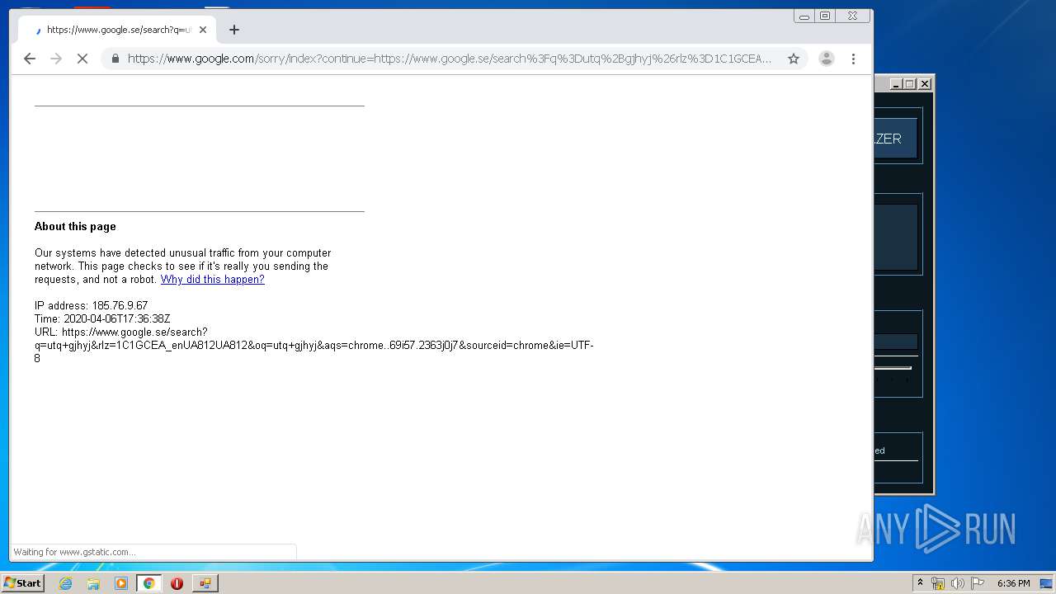Launch Internet Explorer from the taskbar
The height and width of the screenshot is (594, 1056).
click(66, 583)
